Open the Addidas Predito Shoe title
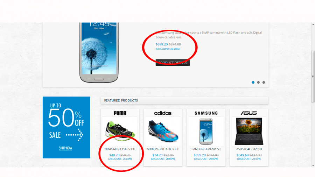This screenshot has height=177, width=315. [163, 149]
